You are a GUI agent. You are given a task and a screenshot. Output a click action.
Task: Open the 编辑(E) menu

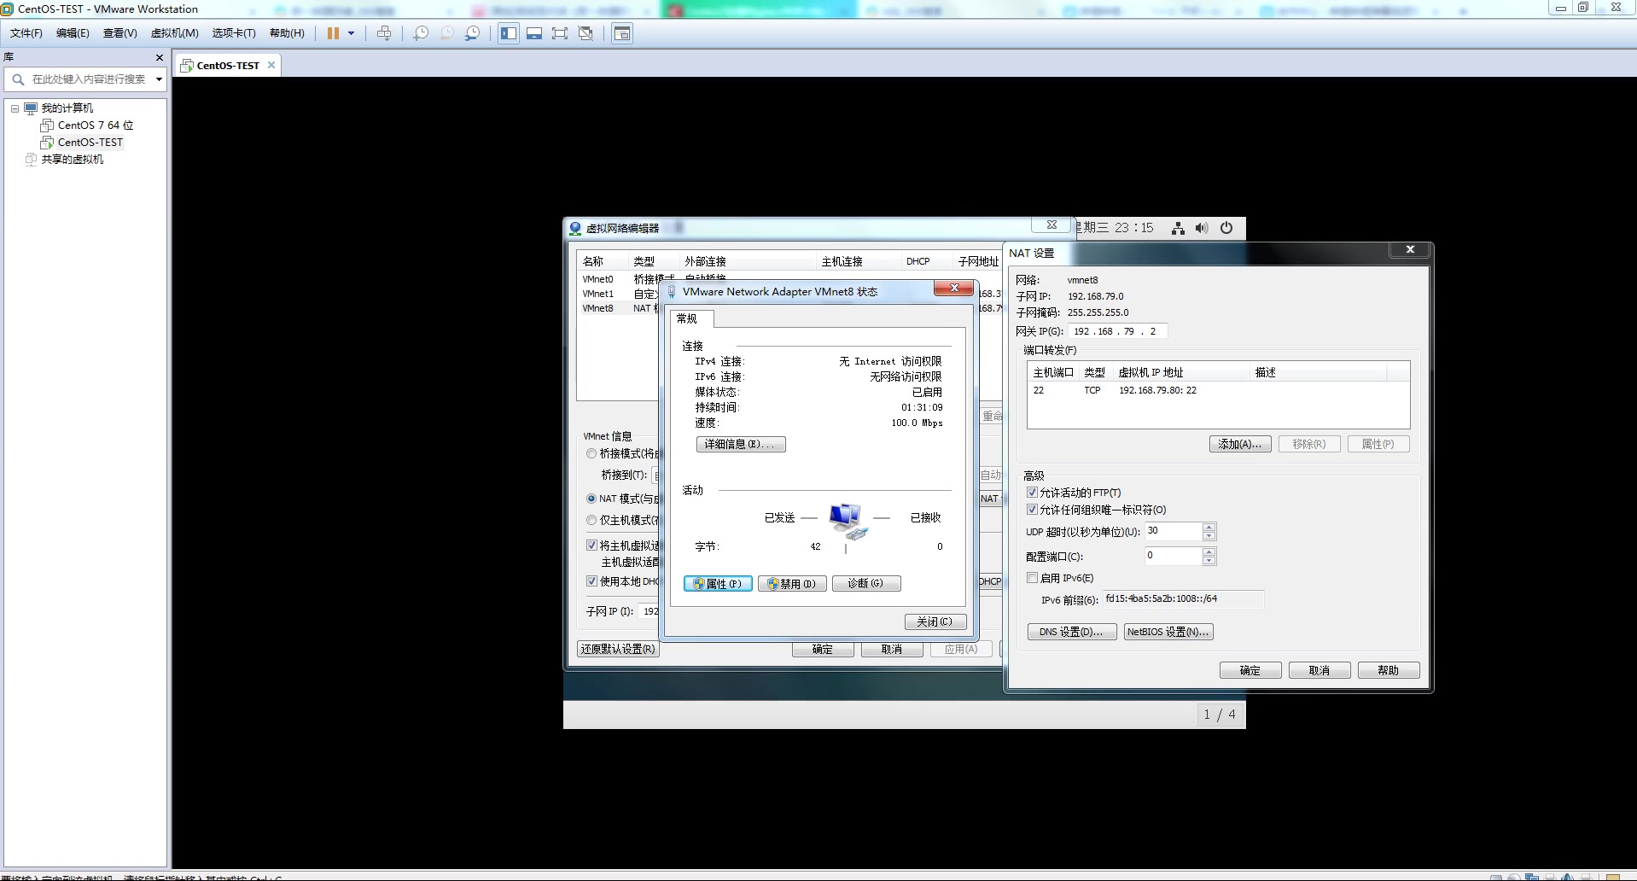tap(73, 33)
